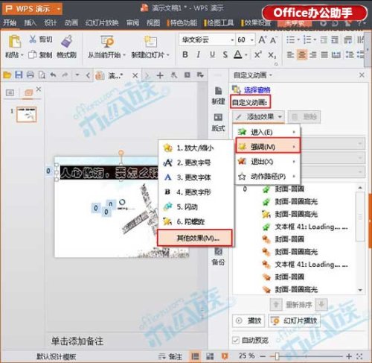Click the zoom slider handle

tap(277, 356)
